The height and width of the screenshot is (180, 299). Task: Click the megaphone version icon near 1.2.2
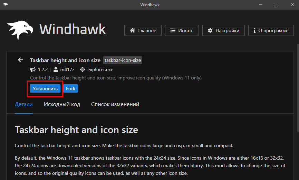33,69
